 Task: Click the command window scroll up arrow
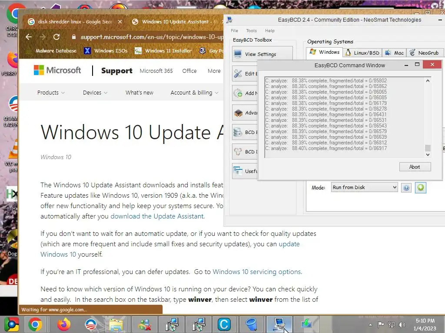point(428,81)
